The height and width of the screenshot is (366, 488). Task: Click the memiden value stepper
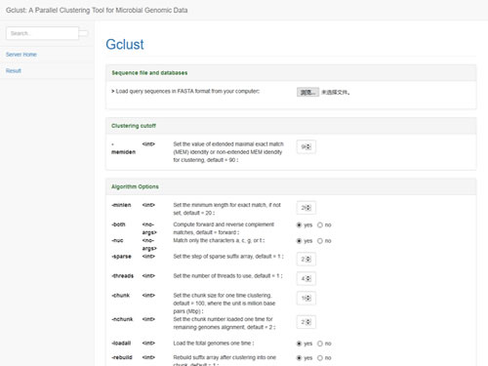coord(305,146)
